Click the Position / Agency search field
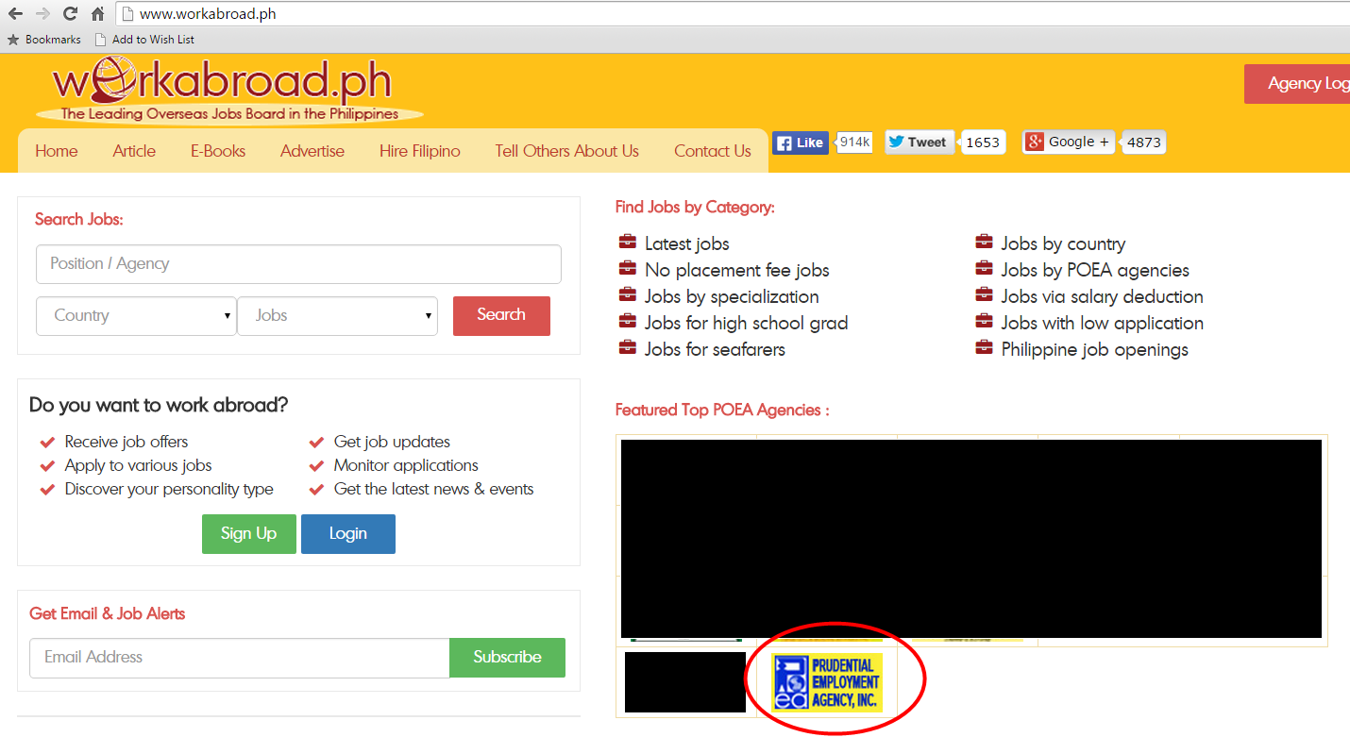Viewport: 1350px width, 737px height. 298,264
